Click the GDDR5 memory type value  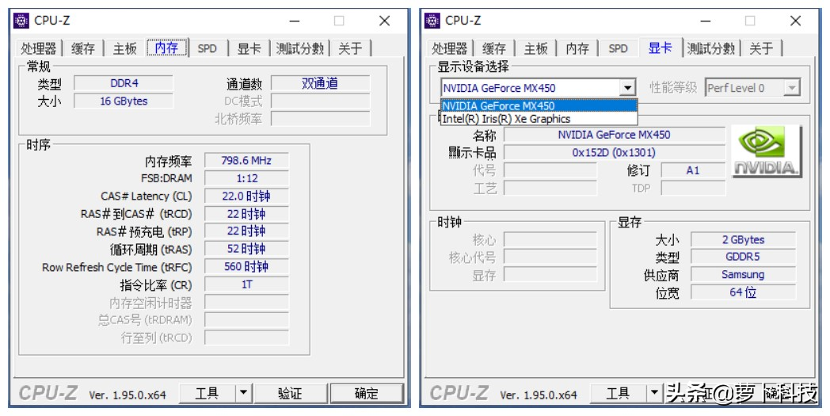[743, 257]
